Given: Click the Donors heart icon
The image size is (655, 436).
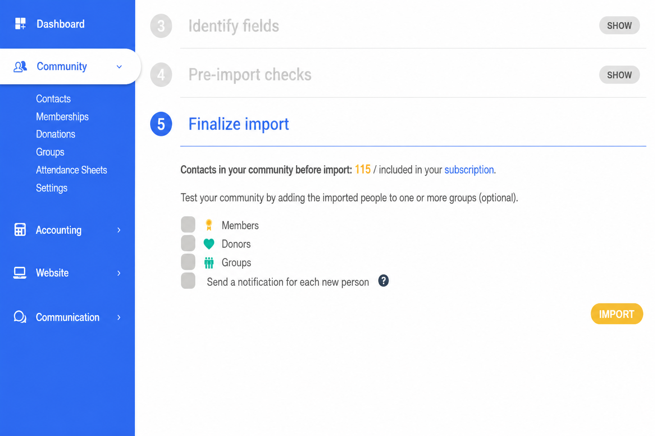Looking at the screenshot, I should 209,244.
